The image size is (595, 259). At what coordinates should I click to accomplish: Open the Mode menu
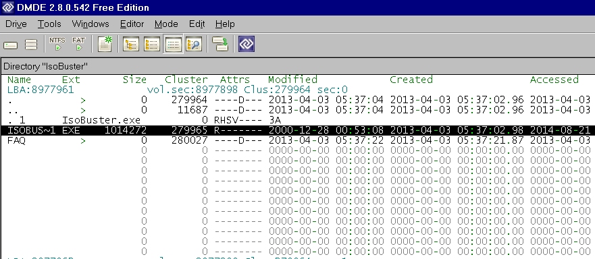[166, 24]
